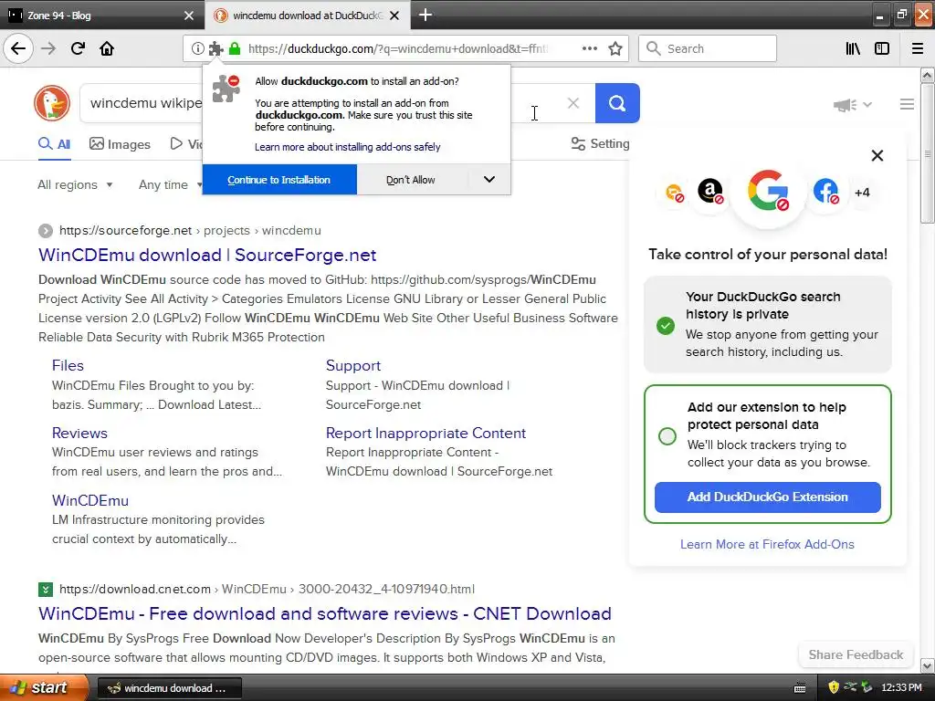935x701 pixels.
Task: Clear the DuckDuckGo search box X
Action: coord(573,103)
